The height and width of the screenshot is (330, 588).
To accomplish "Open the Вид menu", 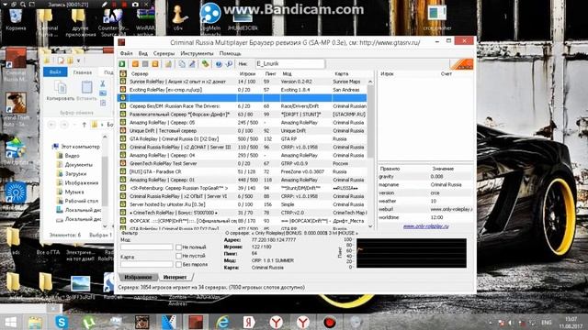I will point(143,53).
